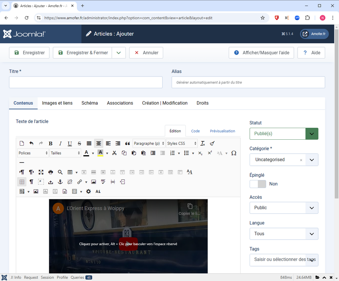
Task: Open the Langue dropdown showing Tous
Action: click(x=284, y=234)
